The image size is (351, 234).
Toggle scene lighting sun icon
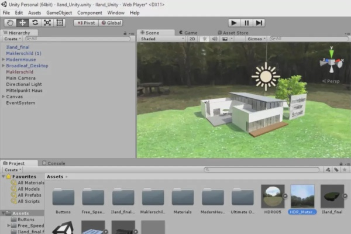coord(204,39)
